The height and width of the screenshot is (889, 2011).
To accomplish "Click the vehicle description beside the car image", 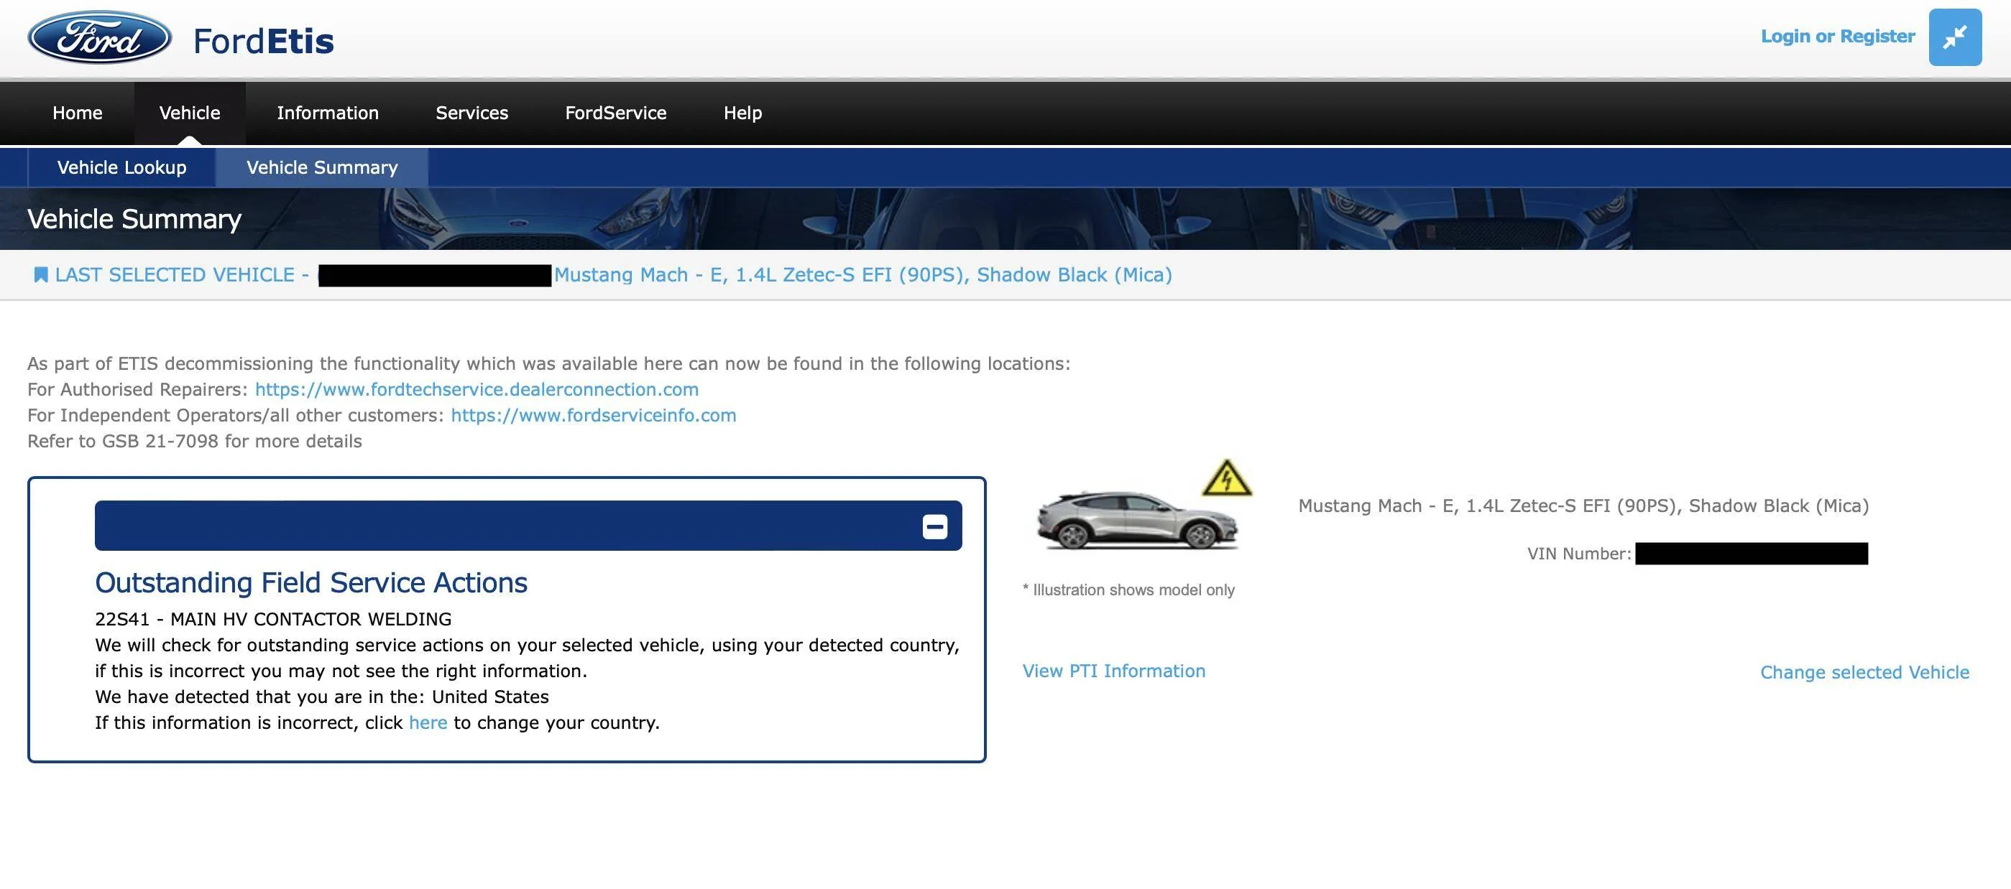I will [1583, 506].
